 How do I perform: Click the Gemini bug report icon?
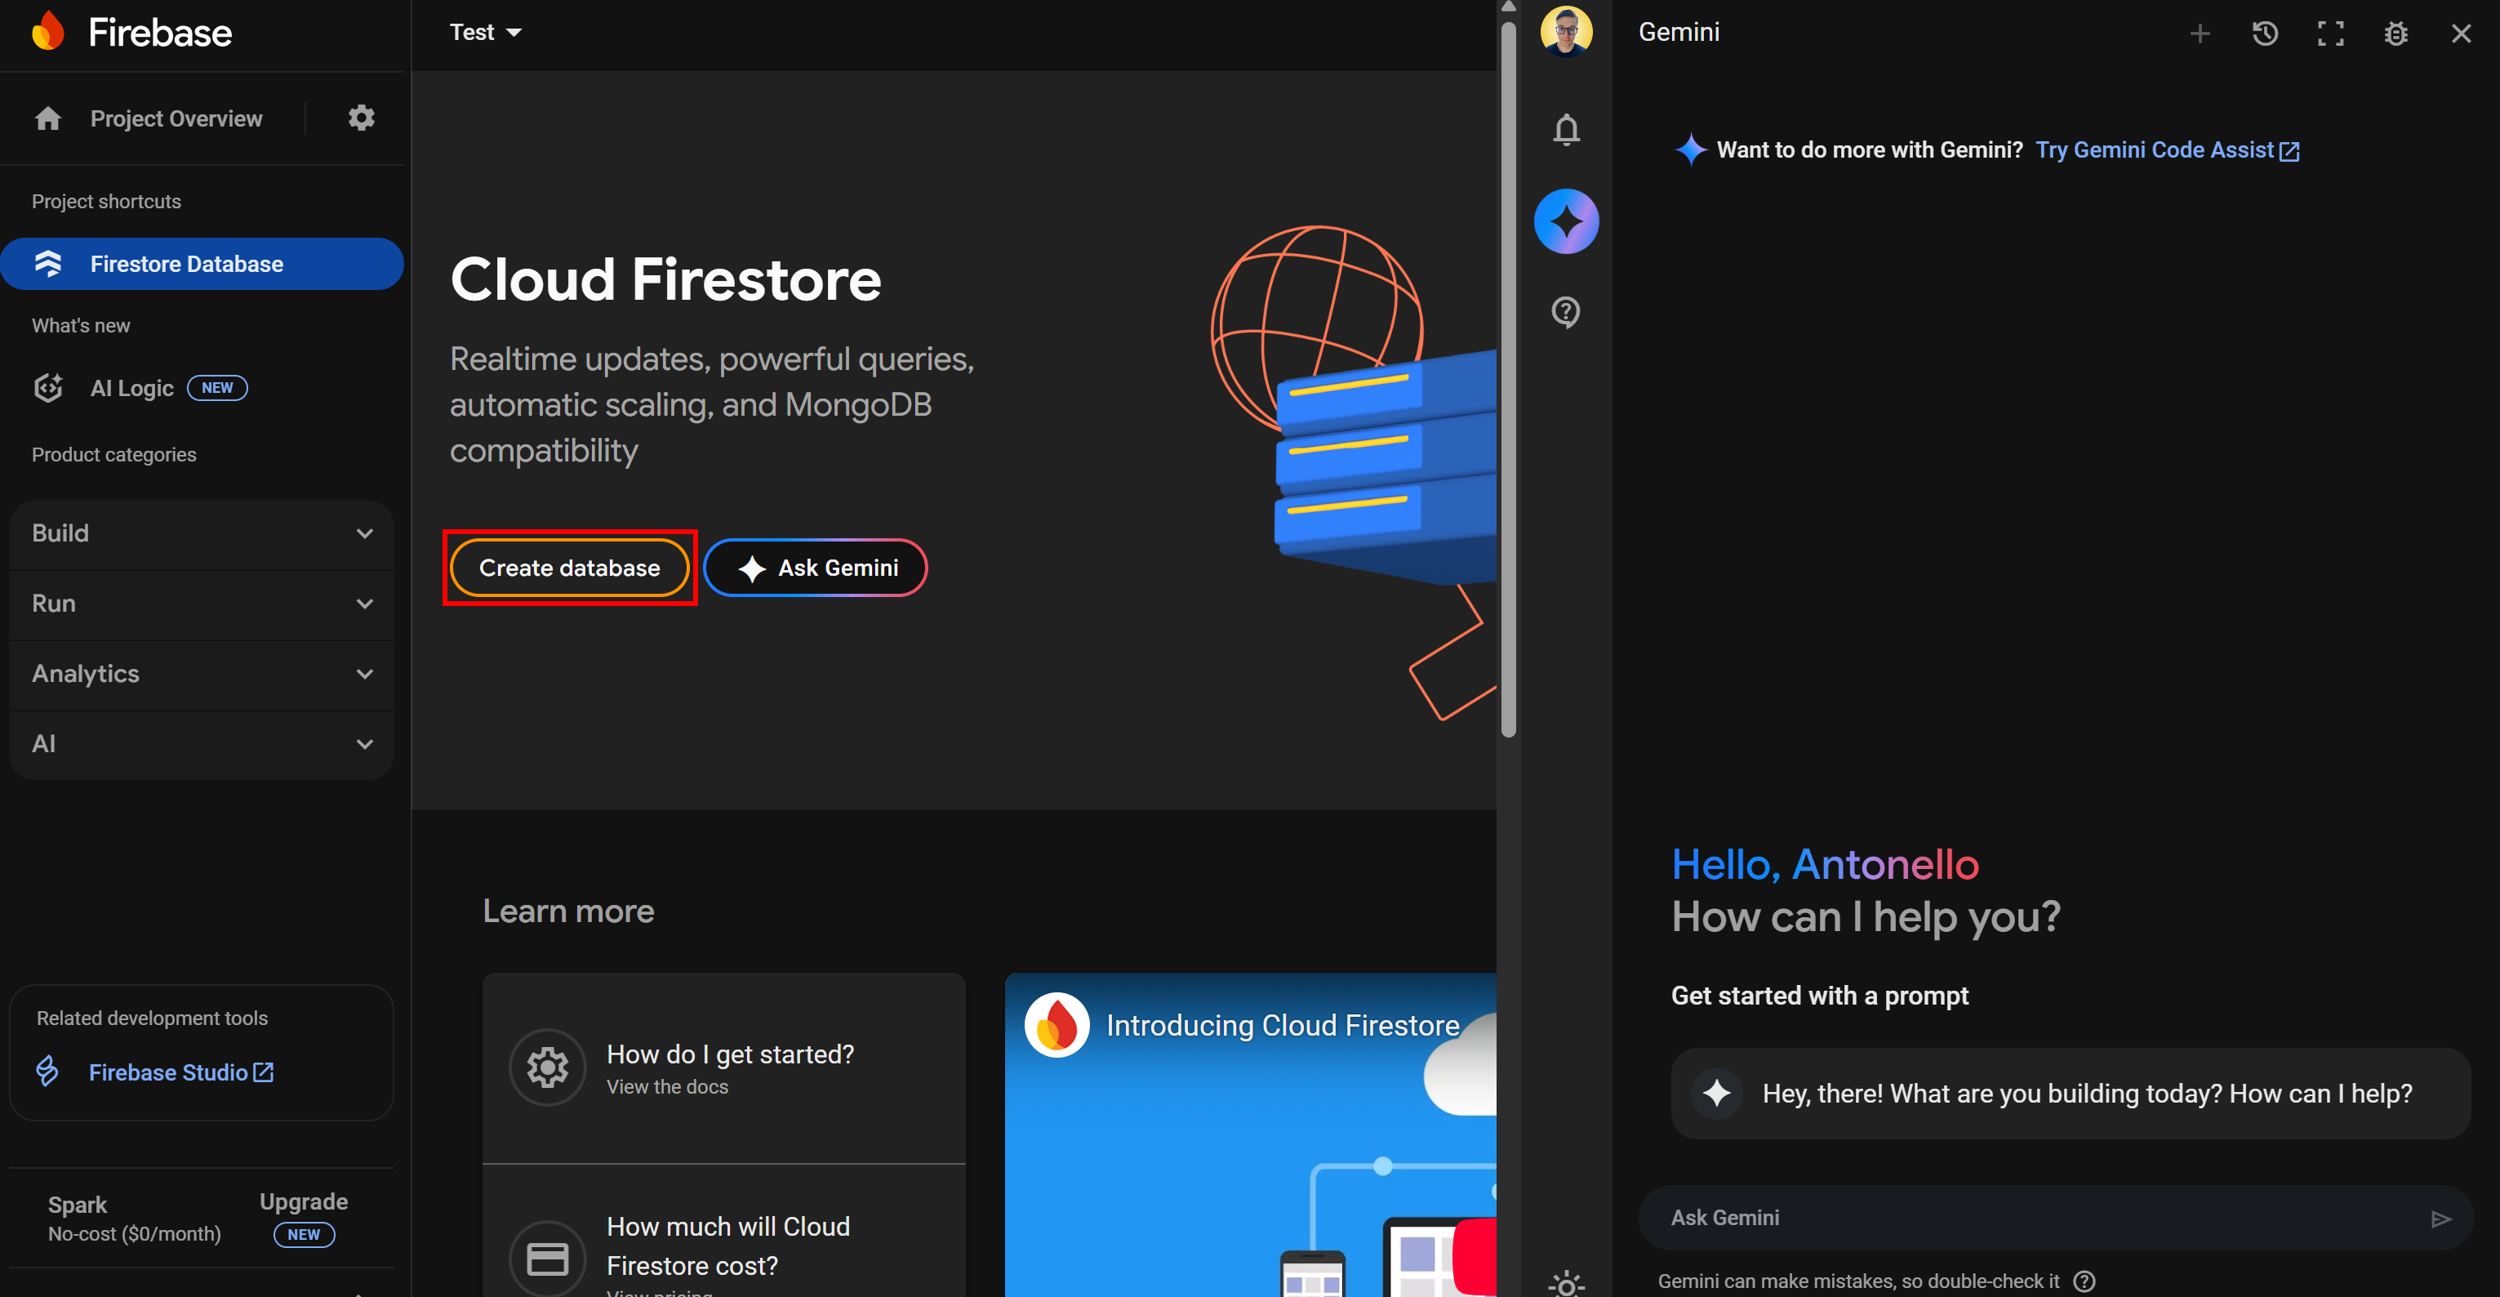click(2395, 34)
